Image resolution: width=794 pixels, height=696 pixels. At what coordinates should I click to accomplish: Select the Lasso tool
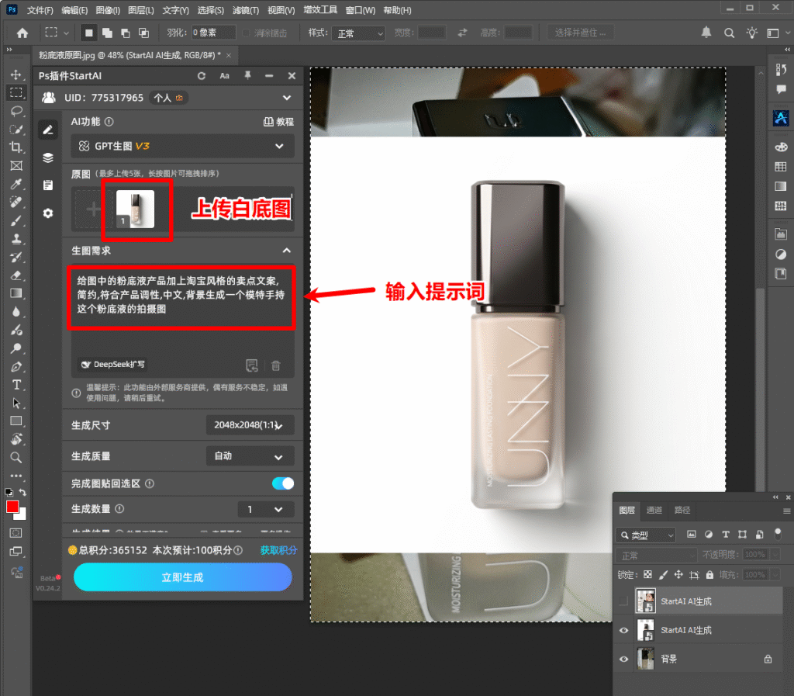pyautogui.click(x=16, y=111)
